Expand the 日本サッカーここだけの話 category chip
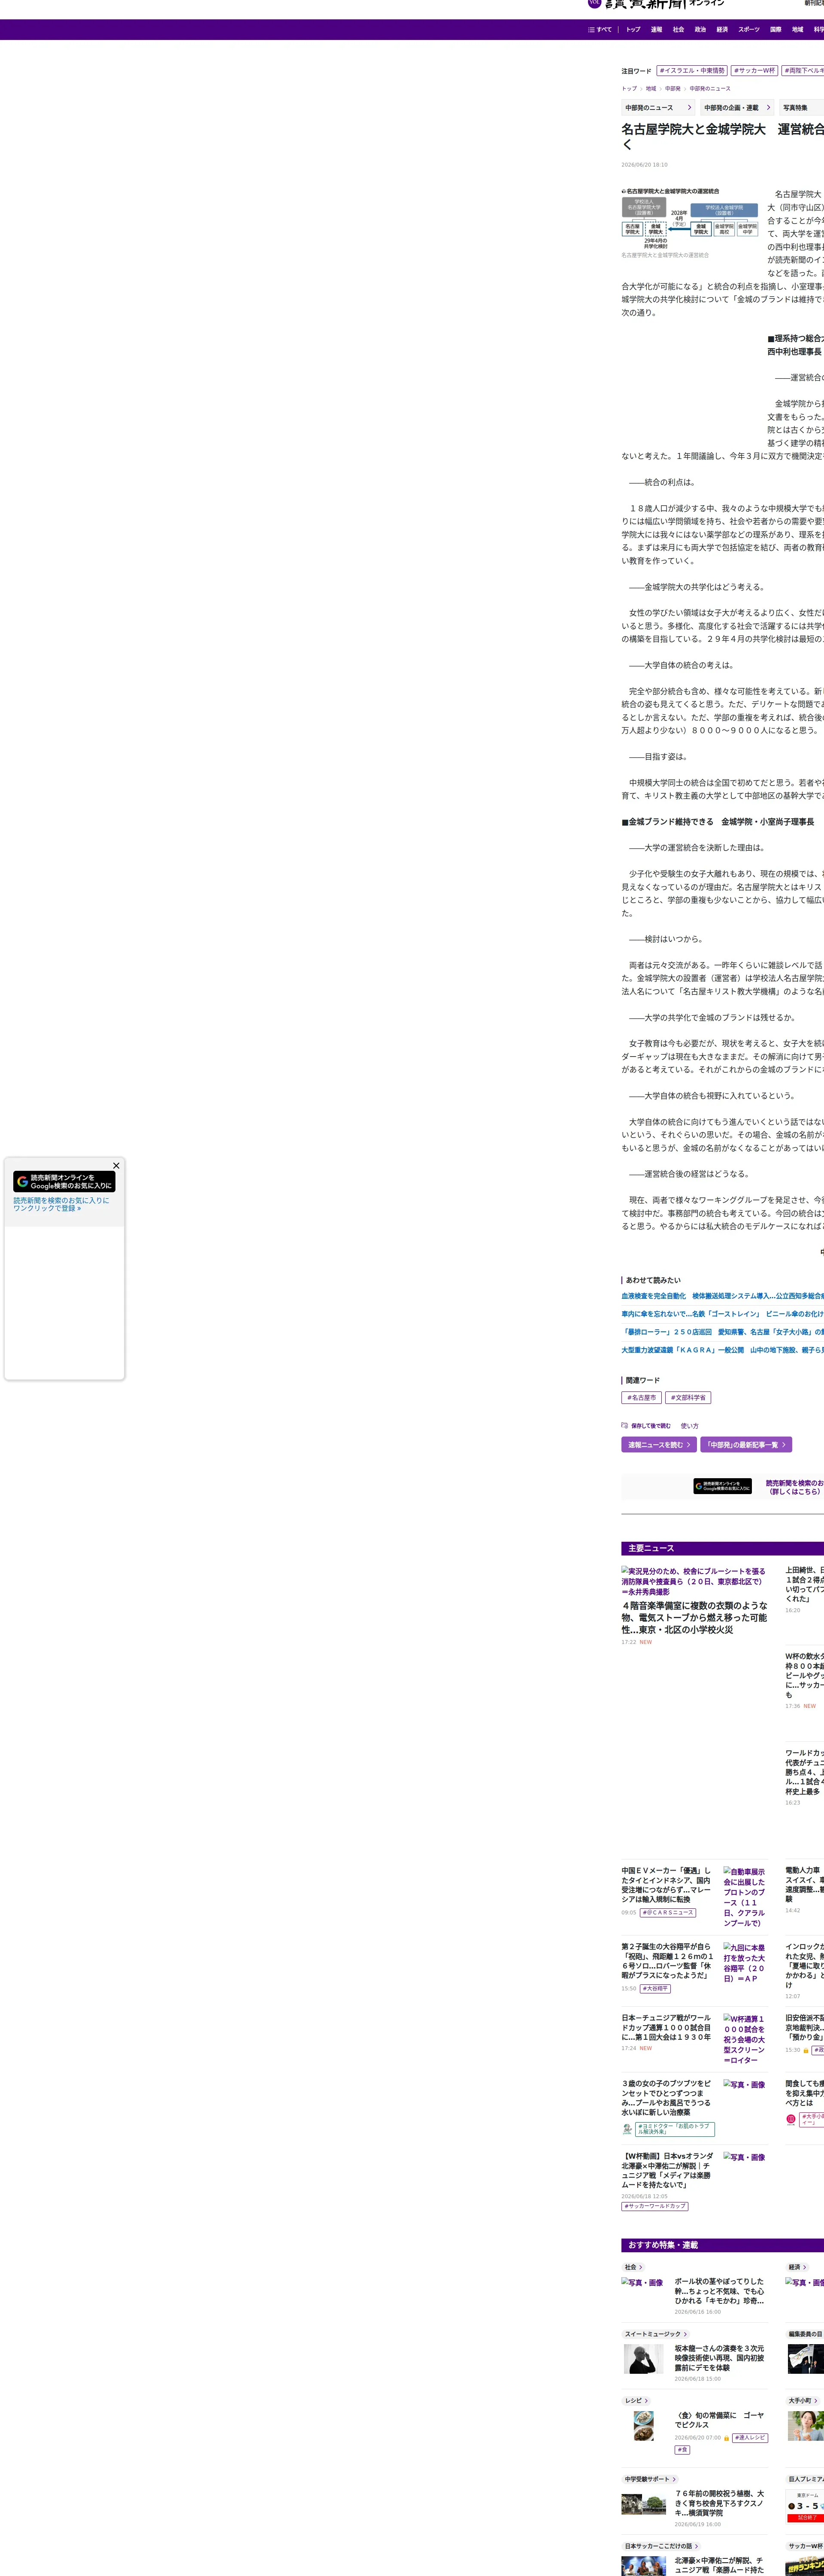The height and width of the screenshot is (2576, 824). 661,2546
